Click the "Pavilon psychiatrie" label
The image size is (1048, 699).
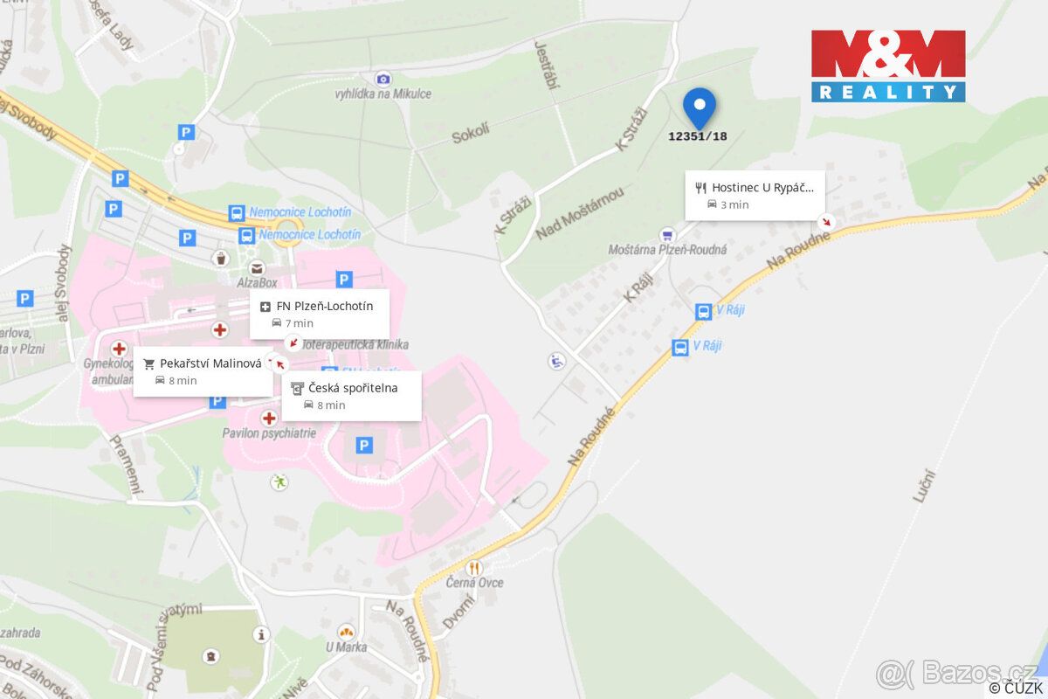[x=270, y=433]
